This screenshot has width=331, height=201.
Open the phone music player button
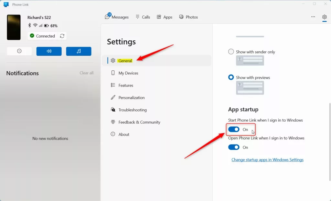[79, 51]
